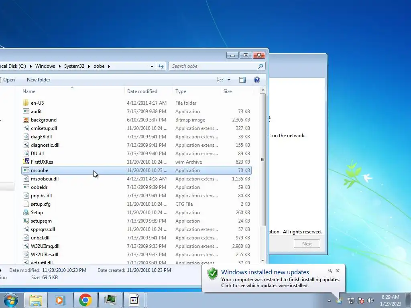Image resolution: width=411 pixels, height=308 pixels.
Task: Click the network tray icon
Action: (351, 300)
